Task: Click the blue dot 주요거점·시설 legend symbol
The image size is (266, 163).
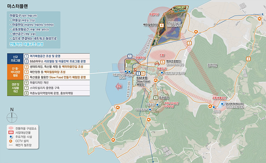Action: point(11,137)
